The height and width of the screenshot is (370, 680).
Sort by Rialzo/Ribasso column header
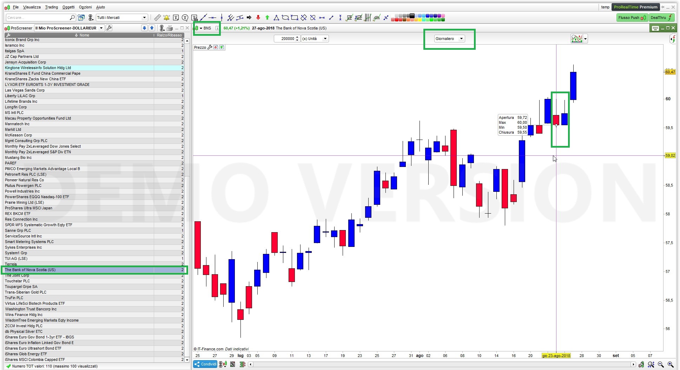169,35
